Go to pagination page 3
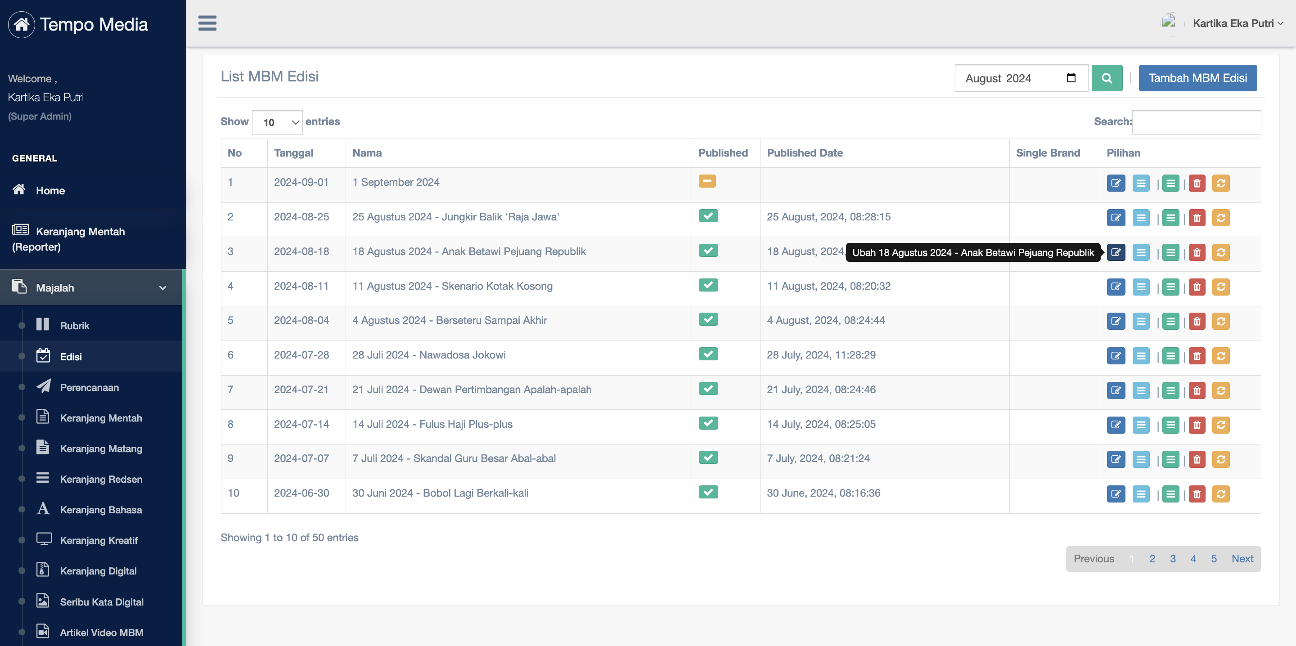The image size is (1296, 646). pos(1173,558)
